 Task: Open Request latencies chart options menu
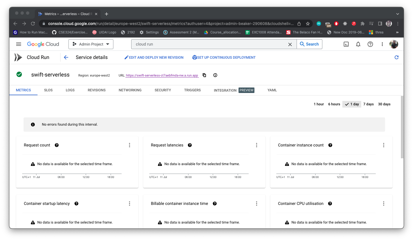click(x=257, y=145)
